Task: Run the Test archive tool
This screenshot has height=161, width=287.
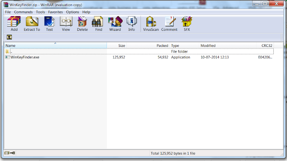Action: pos(49,24)
